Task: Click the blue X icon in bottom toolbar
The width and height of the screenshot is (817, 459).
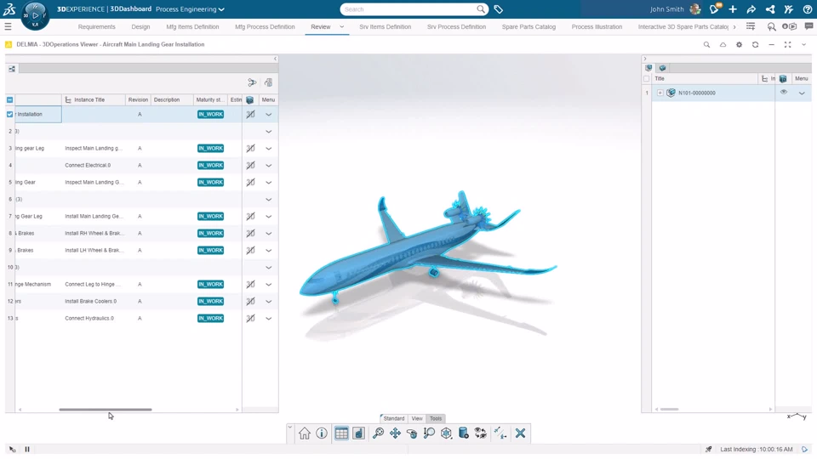Action: tap(520, 433)
